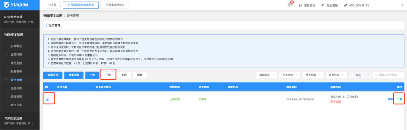This screenshot has height=130, width=407.
Task: Click the search magnifier icon in query box
Action: point(376,75)
